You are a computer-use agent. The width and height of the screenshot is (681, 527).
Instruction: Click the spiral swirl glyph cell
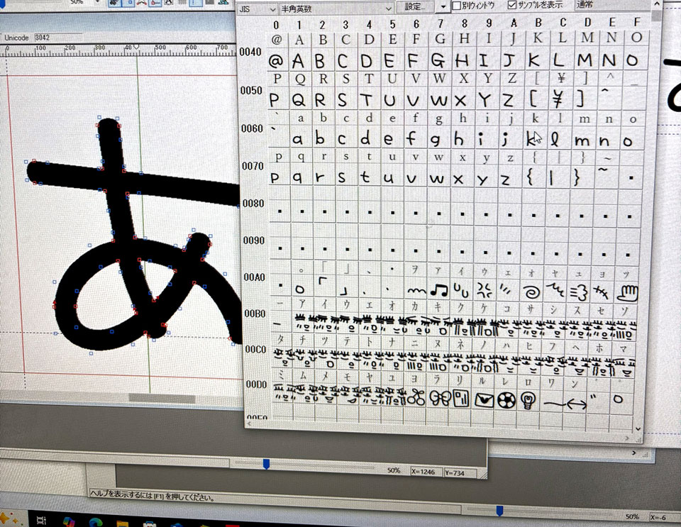pos(530,289)
